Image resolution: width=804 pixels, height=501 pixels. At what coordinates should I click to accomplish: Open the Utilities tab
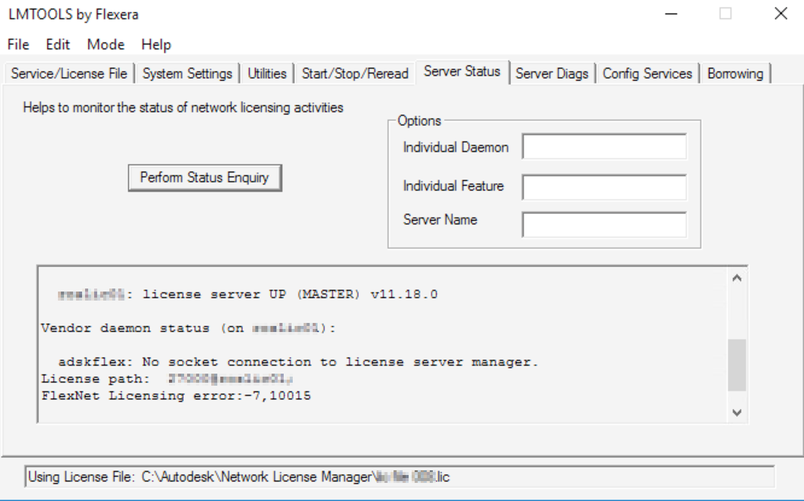tap(267, 74)
